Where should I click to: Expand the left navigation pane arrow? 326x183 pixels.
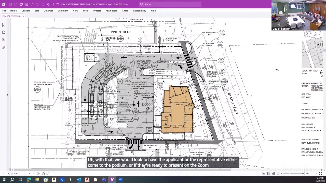coord(8,95)
